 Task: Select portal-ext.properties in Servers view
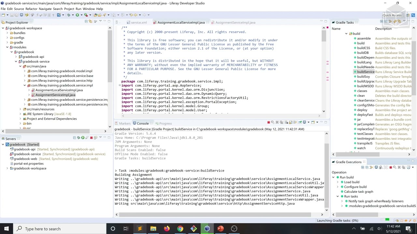(x=29, y=163)
